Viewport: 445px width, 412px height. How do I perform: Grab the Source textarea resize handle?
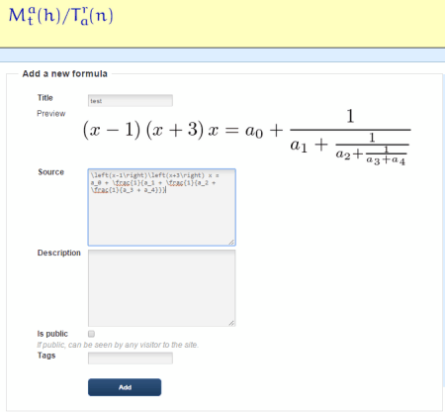coord(231,243)
